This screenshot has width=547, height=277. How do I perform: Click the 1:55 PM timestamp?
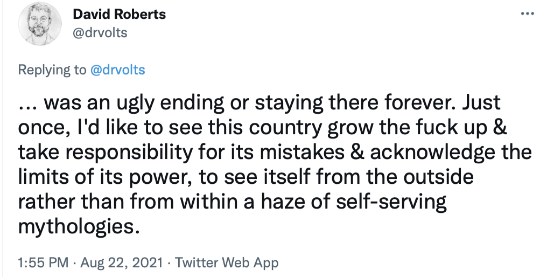43,263
